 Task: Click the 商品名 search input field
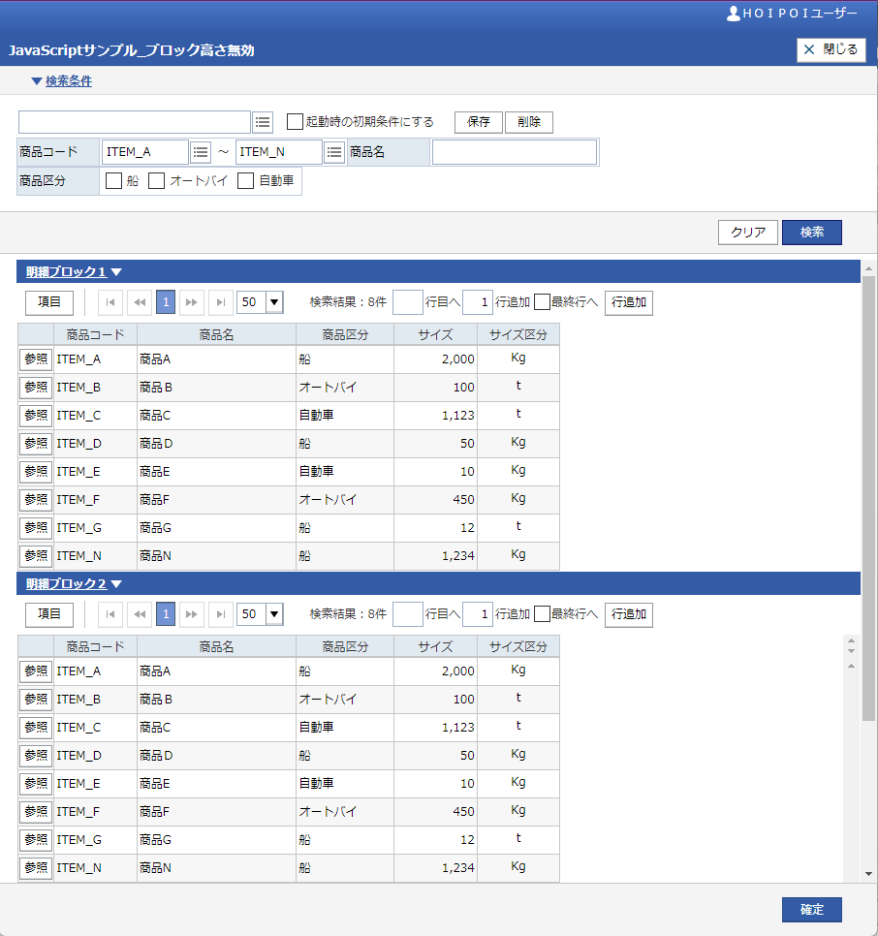point(514,152)
